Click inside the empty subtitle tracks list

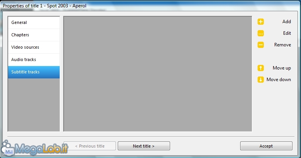click(x=158, y=74)
